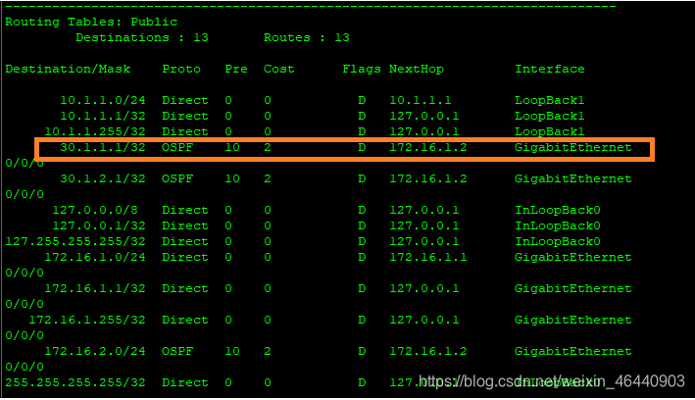Click GigabitEthernet interface in 172.16.1.255/32 row

573,321
